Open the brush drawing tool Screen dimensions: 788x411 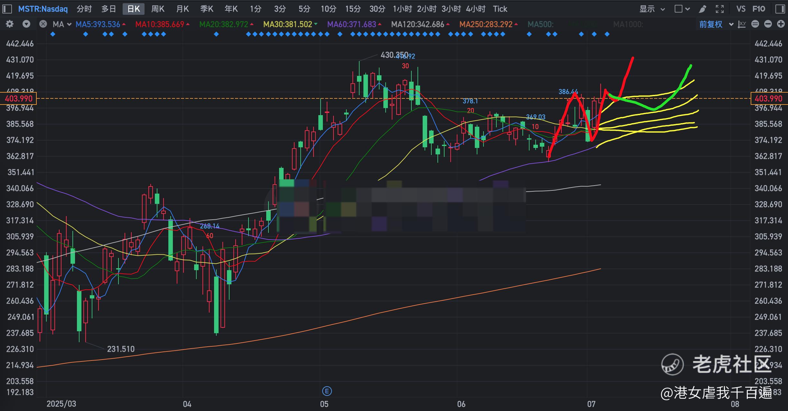702,9
